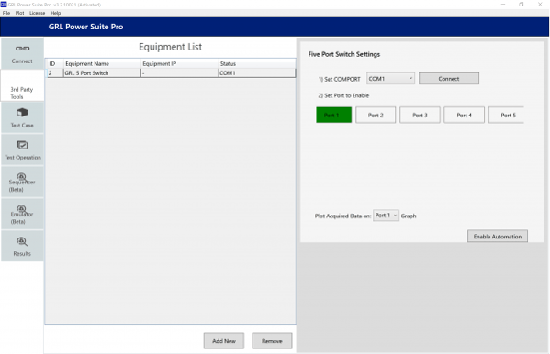Open the Help menu
The height and width of the screenshot is (354, 550).
(55, 13)
